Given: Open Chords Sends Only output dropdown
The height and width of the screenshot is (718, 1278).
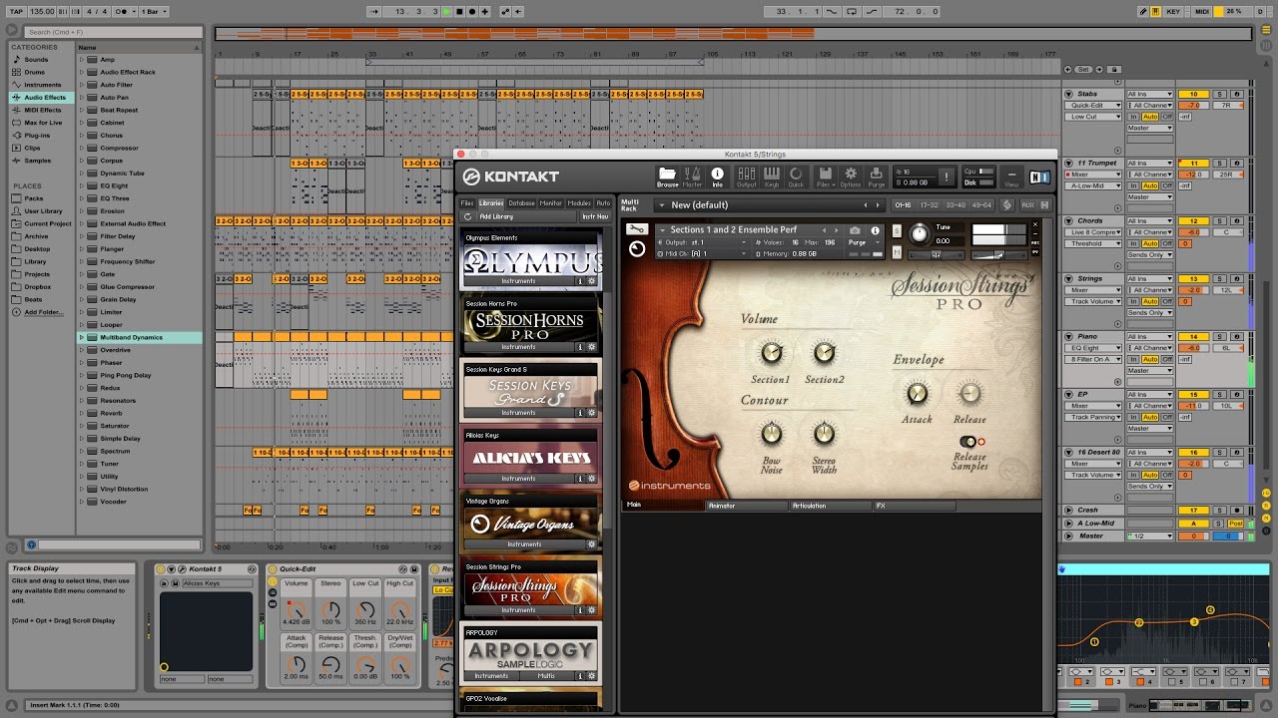Looking at the screenshot, I should point(1150,255).
